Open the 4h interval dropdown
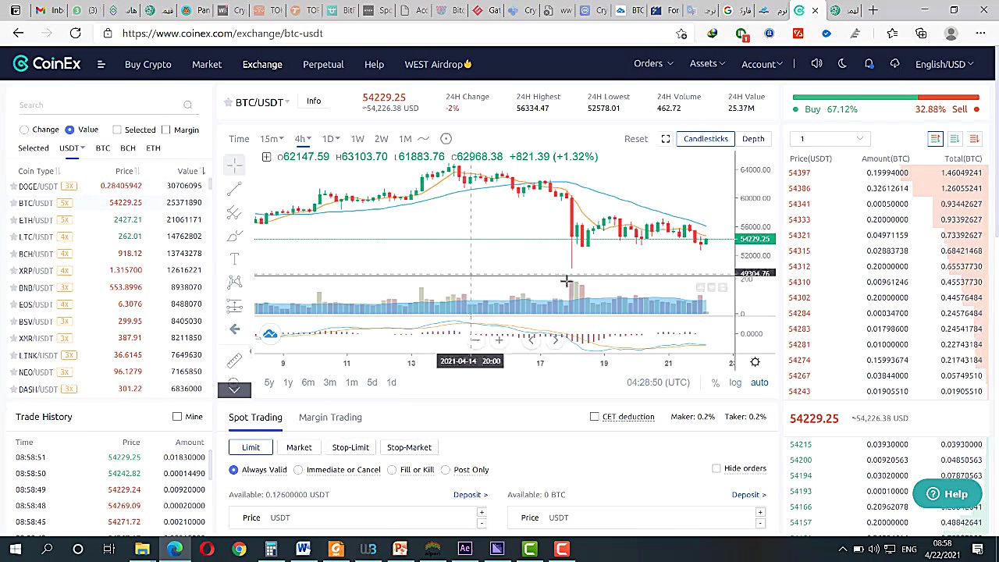This screenshot has height=562, width=999. pyautogui.click(x=303, y=139)
